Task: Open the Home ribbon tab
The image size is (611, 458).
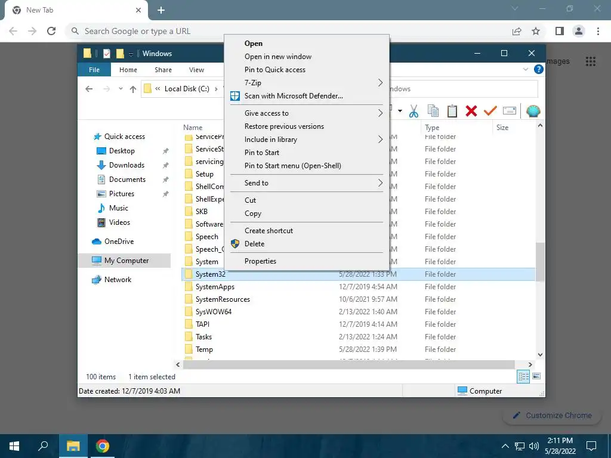Action: pyautogui.click(x=128, y=70)
